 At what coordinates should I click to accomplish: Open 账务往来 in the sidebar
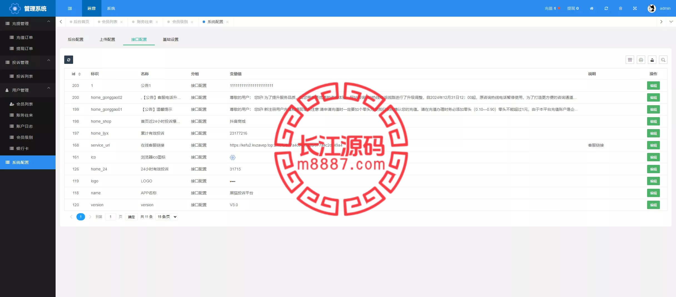point(28,115)
